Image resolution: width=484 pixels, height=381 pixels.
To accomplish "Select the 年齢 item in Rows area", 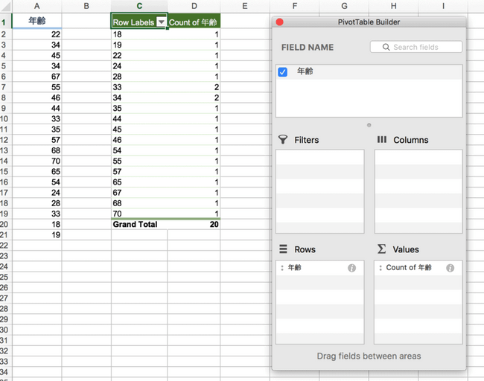I will click(319, 268).
